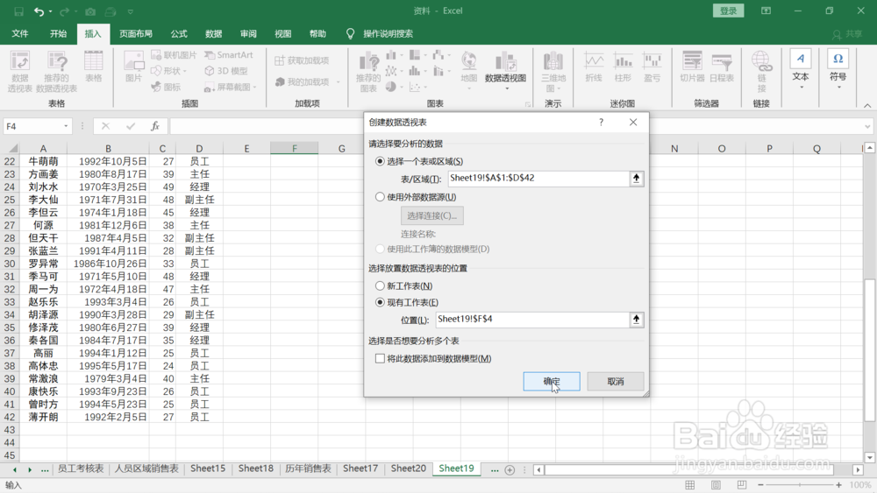Switch to the 开始 ribbon tab
The width and height of the screenshot is (877, 493).
pos(58,33)
